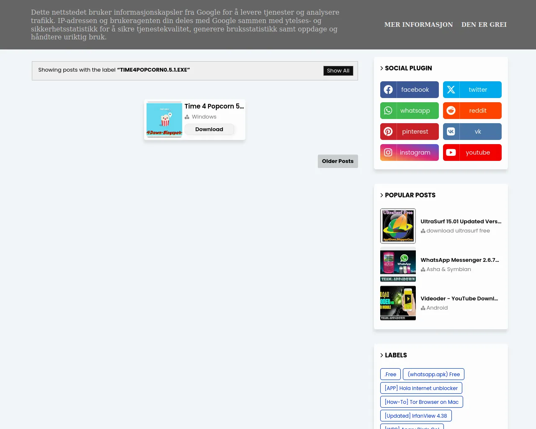Open 'Videoder - YouTube Downl...' post

pos(459,299)
